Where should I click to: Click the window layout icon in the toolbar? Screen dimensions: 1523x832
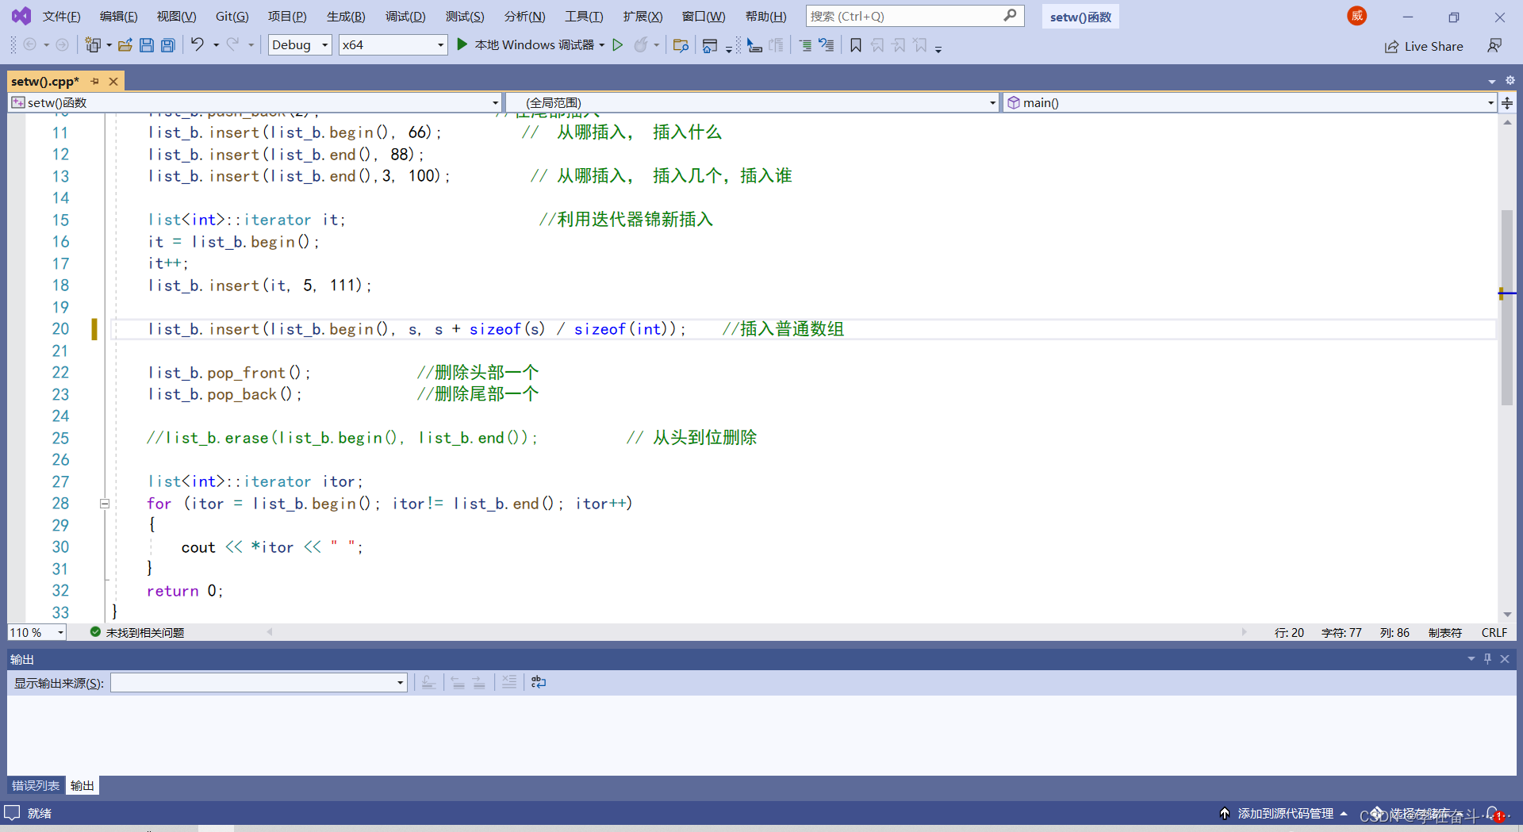pos(710,45)
